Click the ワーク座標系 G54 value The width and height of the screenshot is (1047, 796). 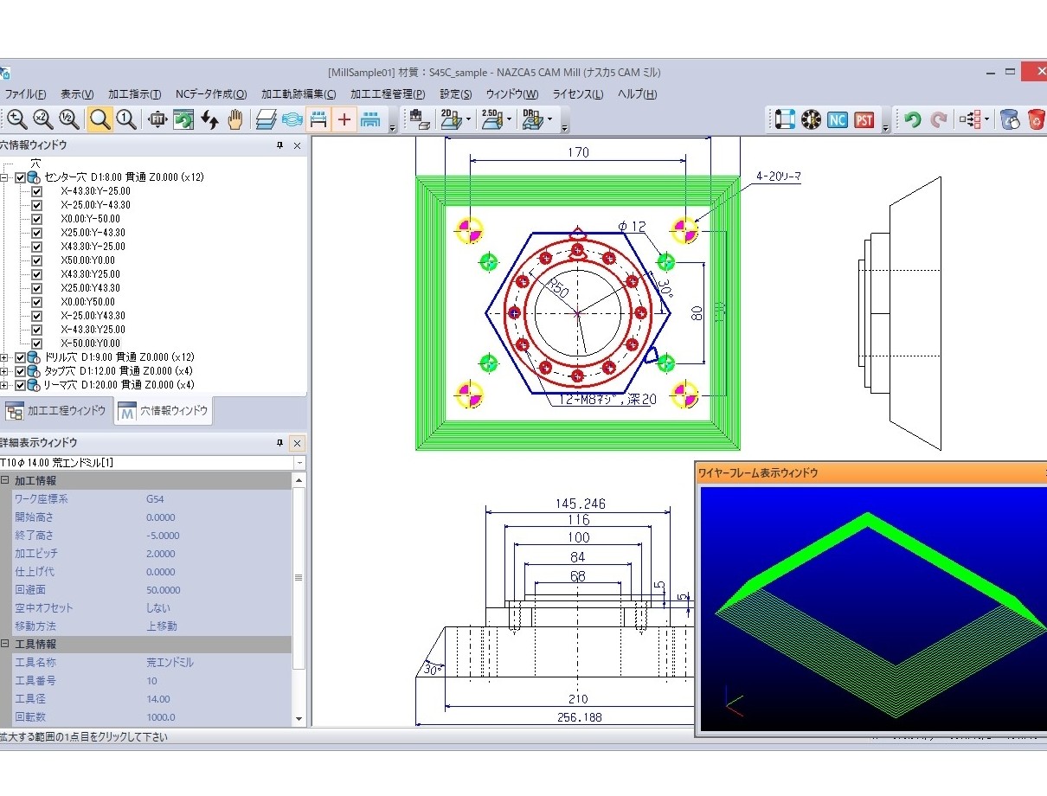click(x=155, y=499)
